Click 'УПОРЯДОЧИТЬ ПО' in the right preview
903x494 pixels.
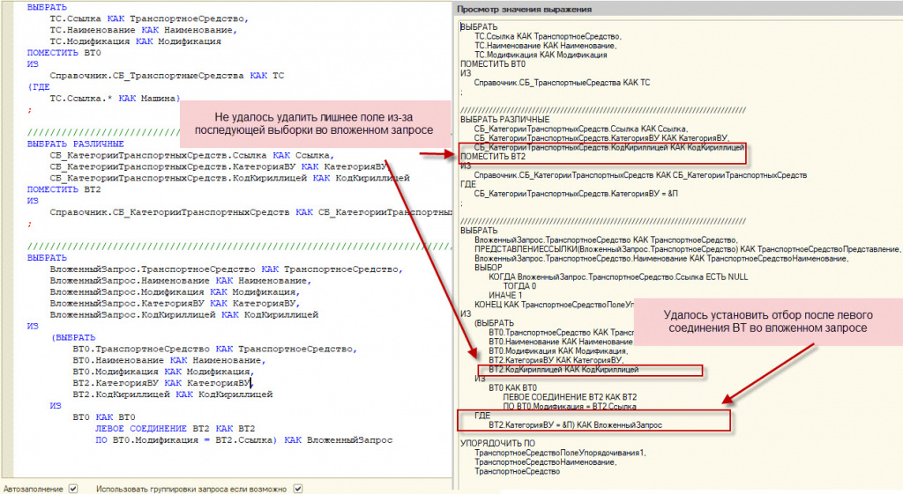tap(497, 444)
